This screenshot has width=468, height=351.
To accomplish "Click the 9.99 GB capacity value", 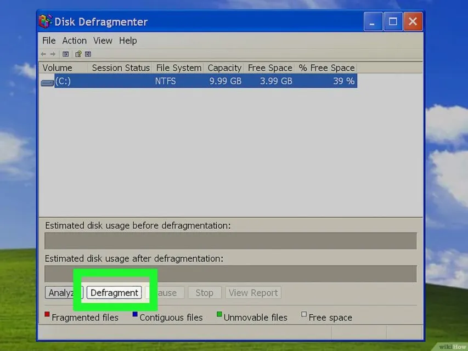I will click(225, 81).
